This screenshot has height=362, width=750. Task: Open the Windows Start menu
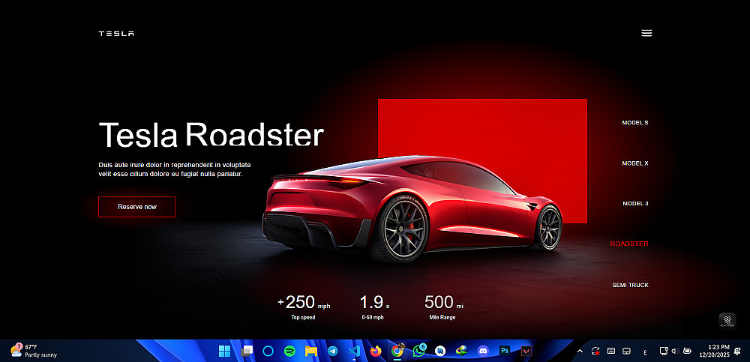(224, 351)
